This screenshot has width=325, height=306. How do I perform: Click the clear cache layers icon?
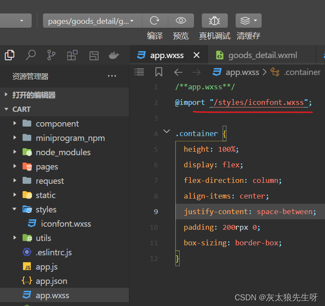coord(245,20)
